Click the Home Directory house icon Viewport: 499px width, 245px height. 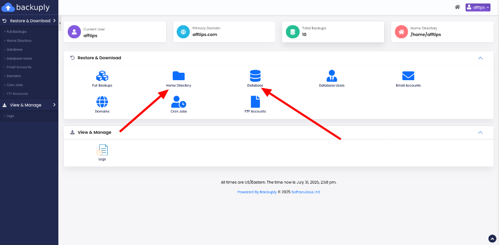pos(401,32)
